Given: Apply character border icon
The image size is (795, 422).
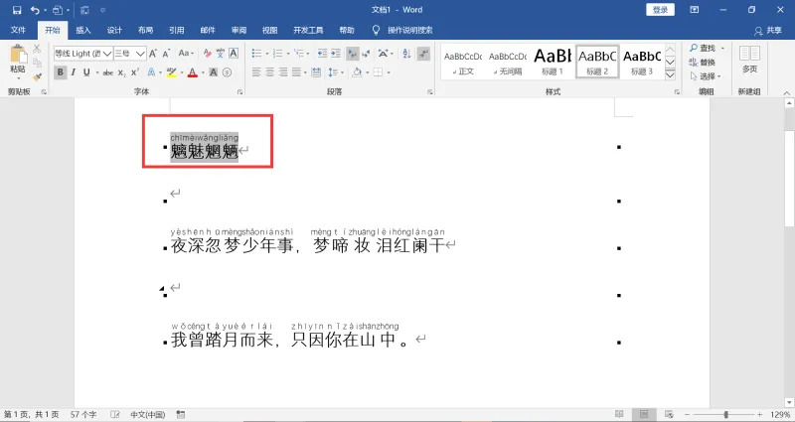Looking at the screenshot, I should tap(234, 54).
